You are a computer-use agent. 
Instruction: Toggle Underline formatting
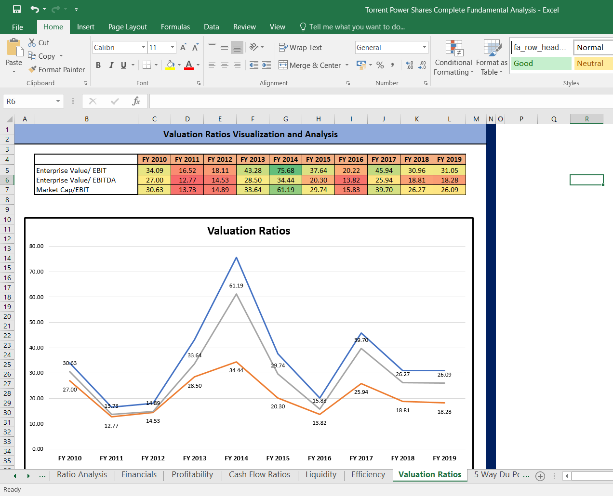coord(124,65)
